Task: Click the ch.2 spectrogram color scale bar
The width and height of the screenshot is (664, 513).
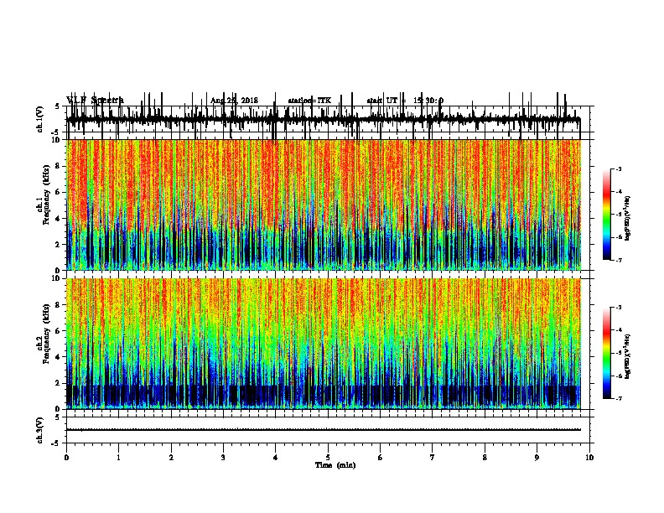Action: [606, 353]
